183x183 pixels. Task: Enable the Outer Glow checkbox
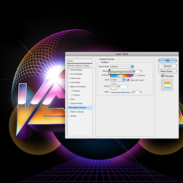[70, 78]
